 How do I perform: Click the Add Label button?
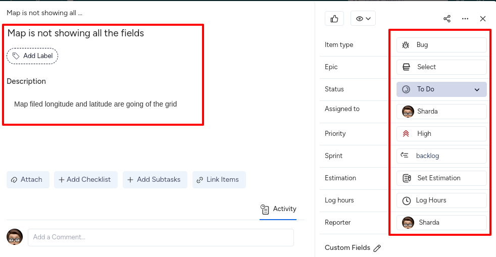(33, 56)
